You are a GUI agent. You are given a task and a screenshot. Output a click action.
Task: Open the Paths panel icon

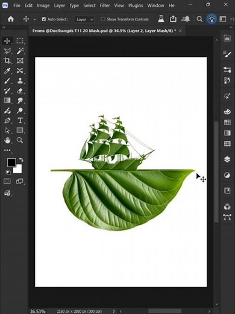[x=227, y=217]
